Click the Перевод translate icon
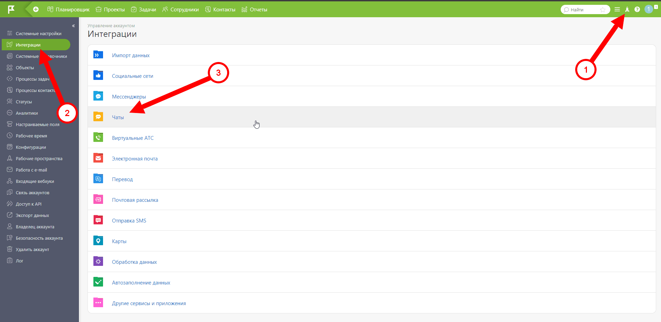This screenshot has width=661, height=322. point(98,179)
